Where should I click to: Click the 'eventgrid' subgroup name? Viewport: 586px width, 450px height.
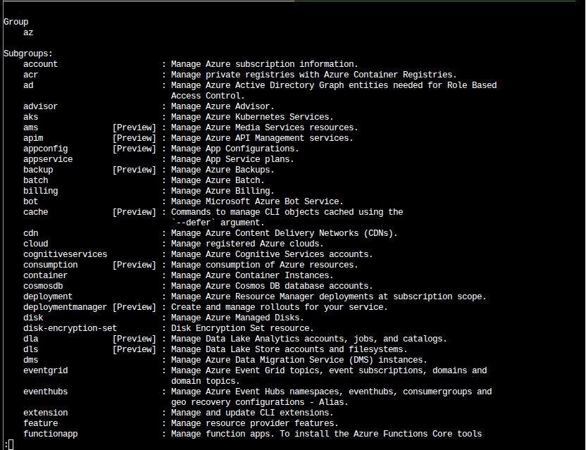[x=45, y=370]
